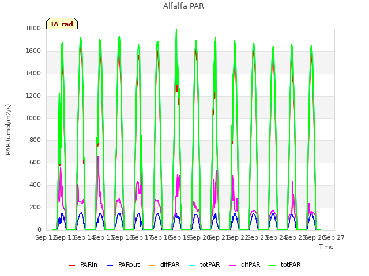
Task: Click the TA_rad annotation label
Action: pos(62,24)
